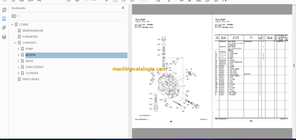Jump to the CYLINDER bookmark
The height and width of the screenshot is (140, 296).
coord(32,73)
